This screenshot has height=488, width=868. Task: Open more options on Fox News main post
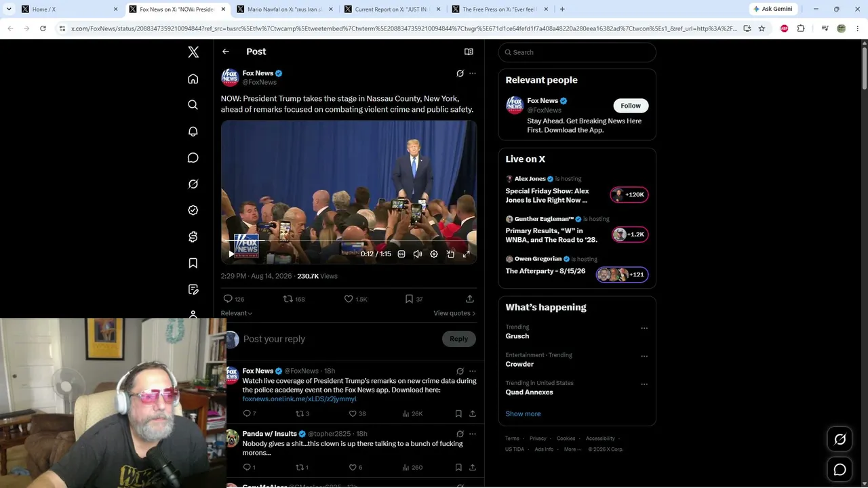[x=473, y=73]
